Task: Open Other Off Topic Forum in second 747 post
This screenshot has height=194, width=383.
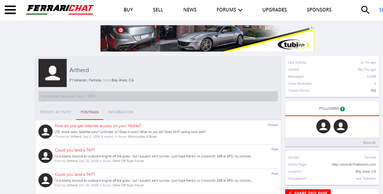Action: click(x=128, y=186)
